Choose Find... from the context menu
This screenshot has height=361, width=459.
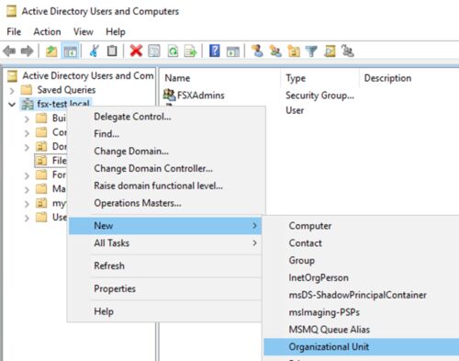[165, 133]
